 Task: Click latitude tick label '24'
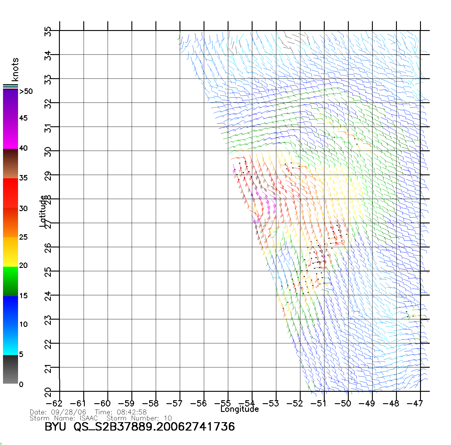pyautogui.click(x=48, y=296)
